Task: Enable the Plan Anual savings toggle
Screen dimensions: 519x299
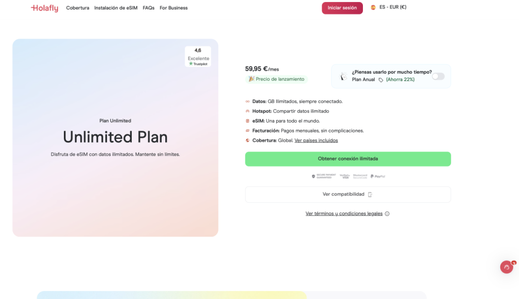Action: click(x=438, y=76)
